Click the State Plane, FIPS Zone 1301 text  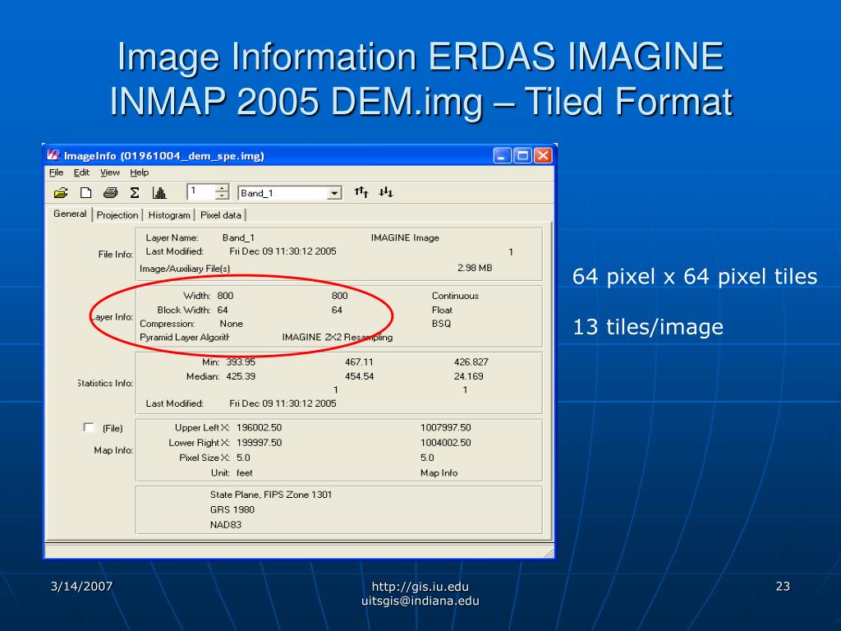(x=271, y=495)
